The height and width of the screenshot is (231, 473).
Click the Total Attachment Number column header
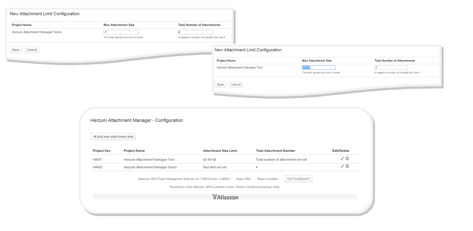coord(276,151)
